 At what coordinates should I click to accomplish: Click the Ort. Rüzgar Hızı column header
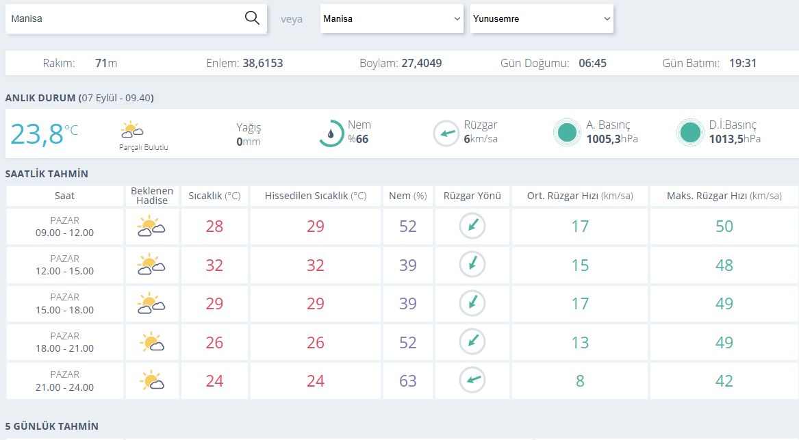[580, 196]
